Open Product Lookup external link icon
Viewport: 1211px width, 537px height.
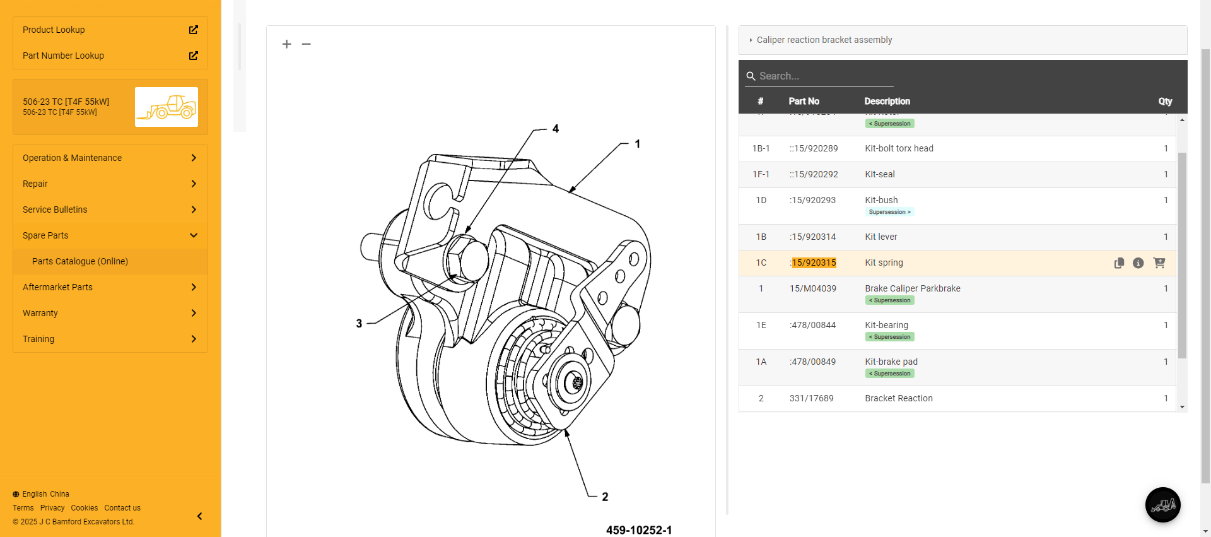[194, 30]
